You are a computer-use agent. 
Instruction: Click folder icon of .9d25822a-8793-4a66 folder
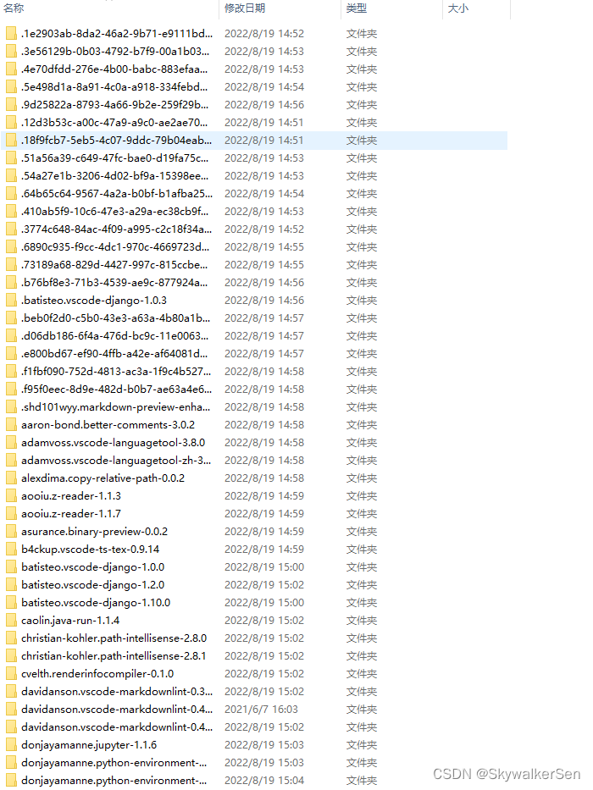(x=11, y=105)
